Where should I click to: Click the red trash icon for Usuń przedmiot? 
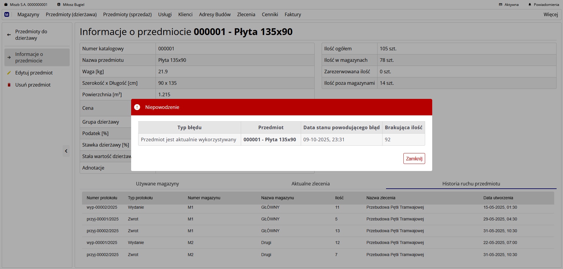(9, 85)
